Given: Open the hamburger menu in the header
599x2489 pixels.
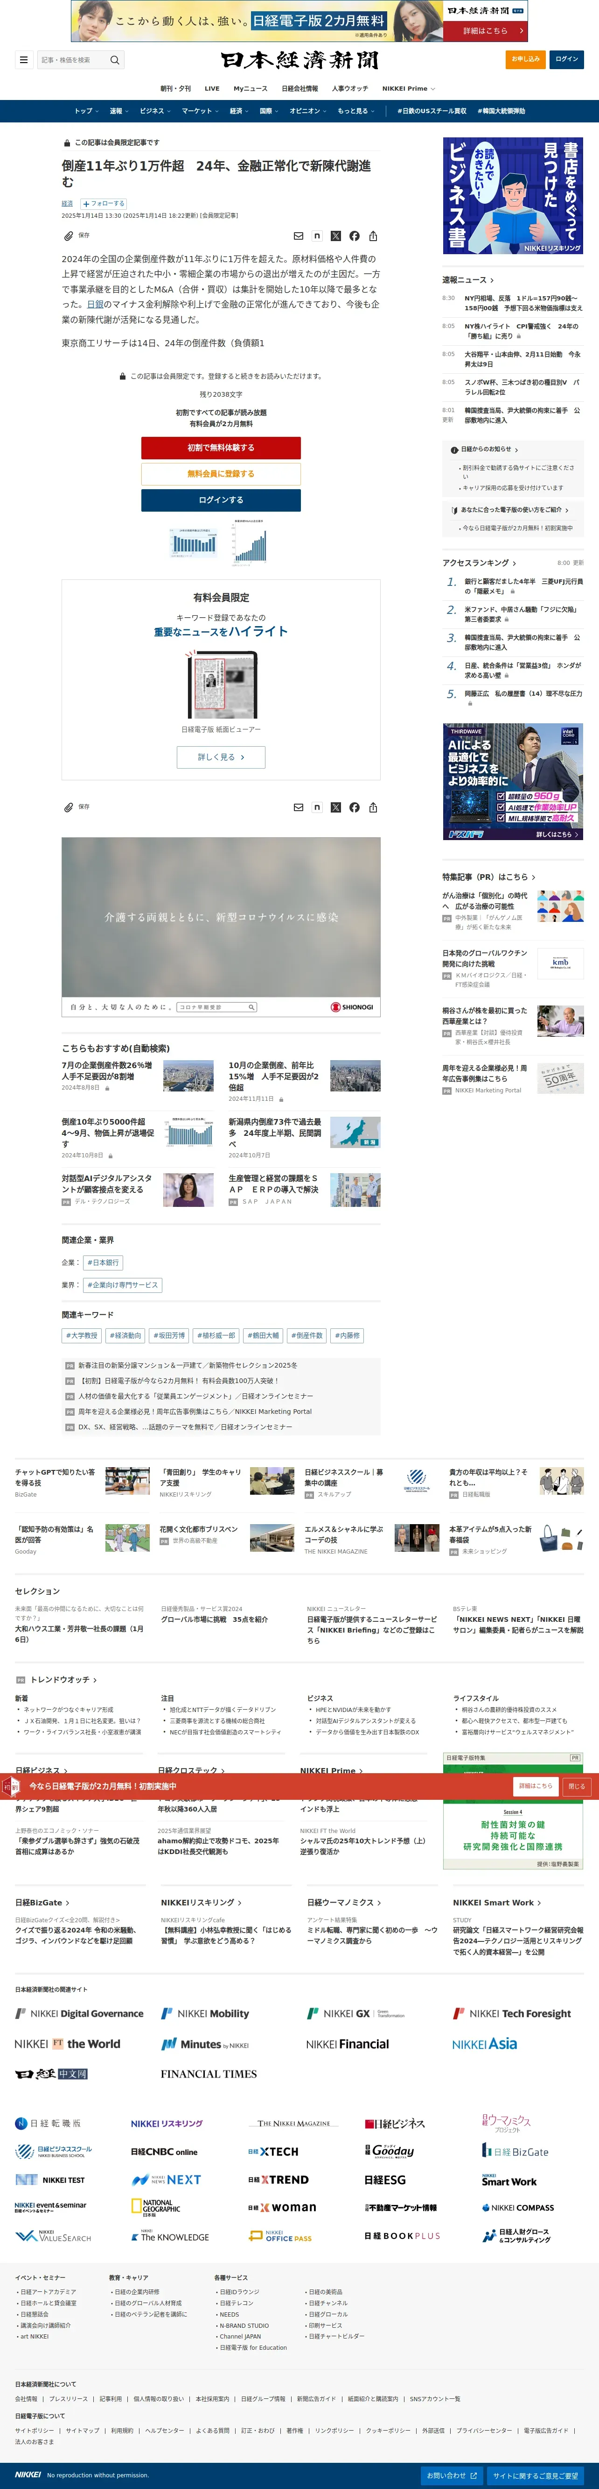Looking at the screenshot, I should [x=24, y=60].
